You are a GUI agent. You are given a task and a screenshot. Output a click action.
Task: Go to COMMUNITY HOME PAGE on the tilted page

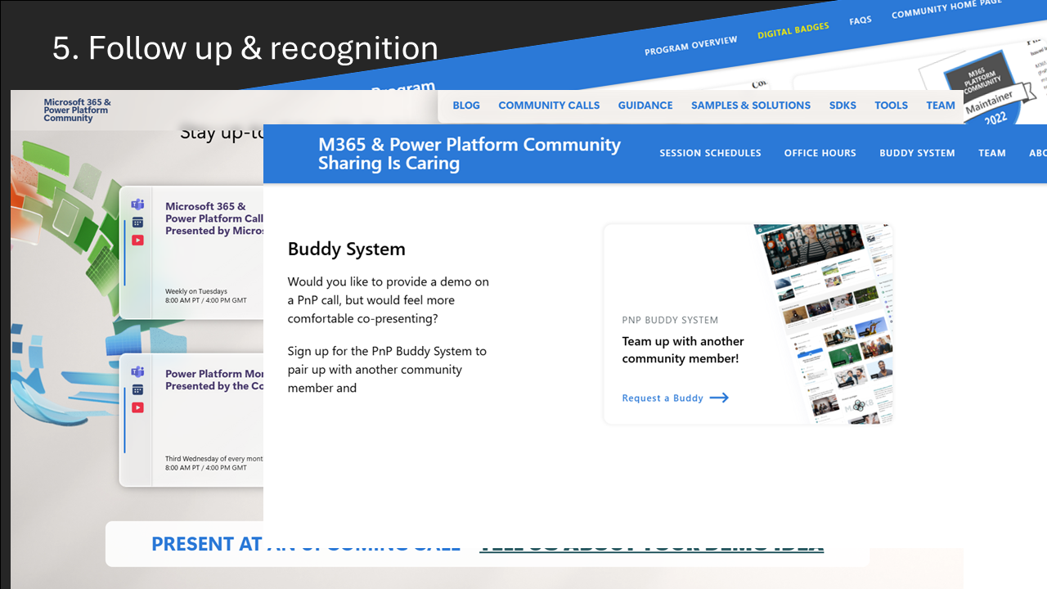[947, 9]
